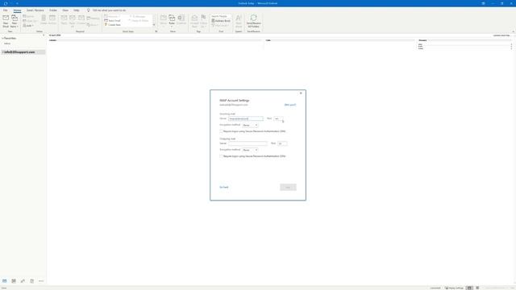
Task: Open incoming mail Encryption method dropdown
Action: pyautogui.click(x=250, y=126)
